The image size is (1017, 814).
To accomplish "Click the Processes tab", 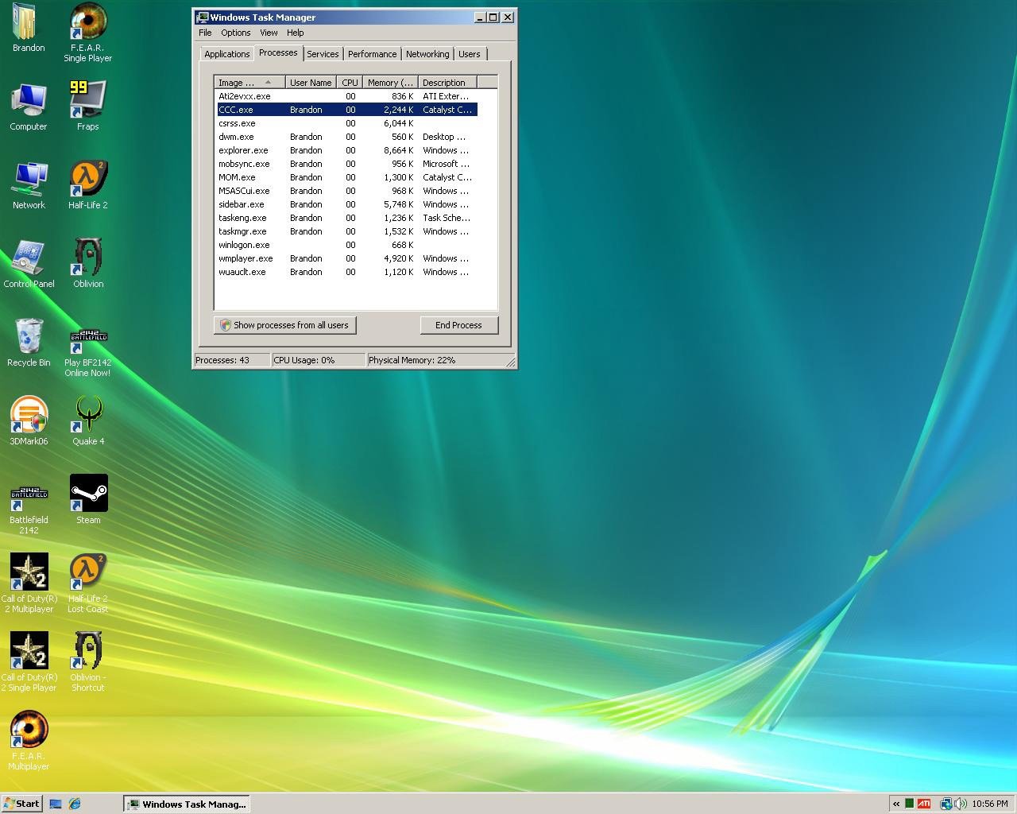I will click(278, 52).
